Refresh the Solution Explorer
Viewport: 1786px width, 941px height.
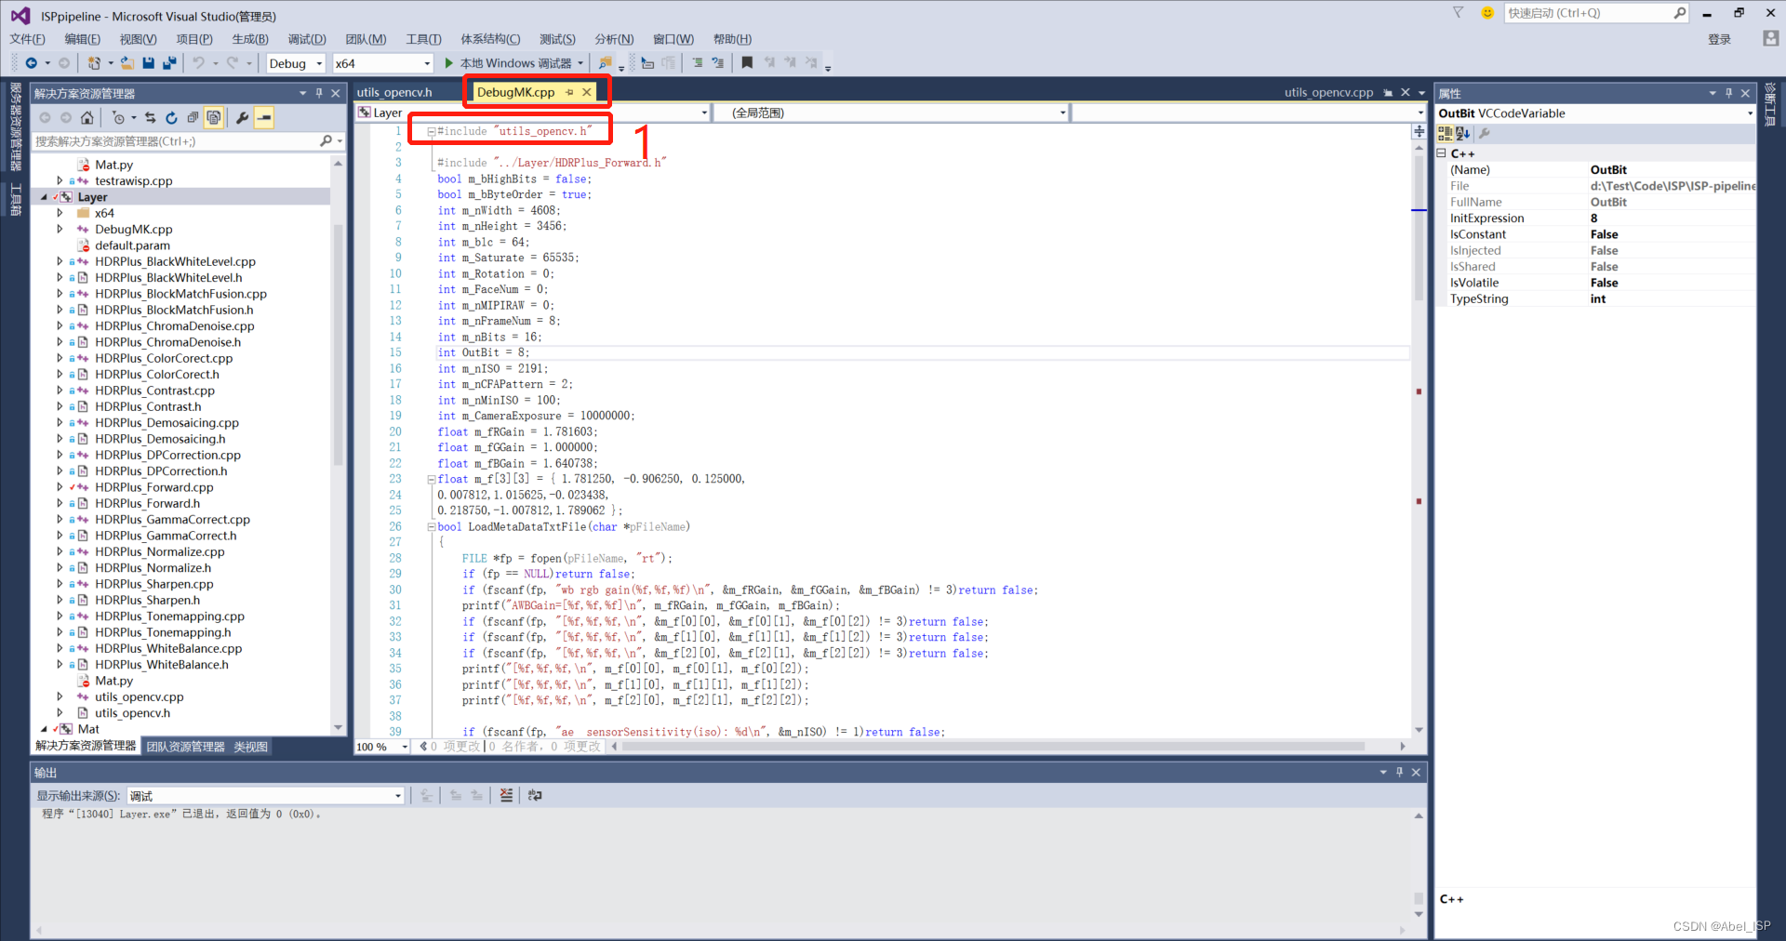(x=171, y=117)
